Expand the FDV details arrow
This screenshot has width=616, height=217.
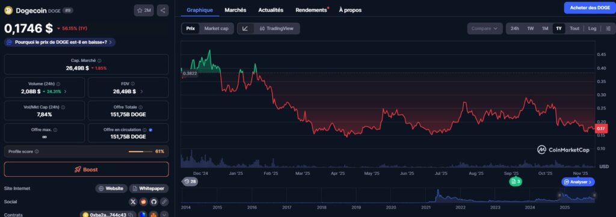point(141,91)
